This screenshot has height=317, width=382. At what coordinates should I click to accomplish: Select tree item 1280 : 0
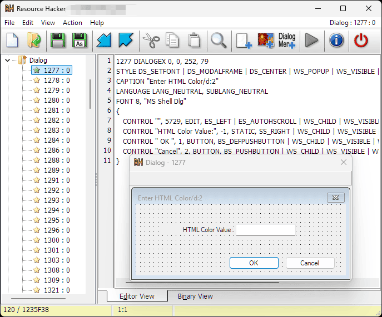(x=57, y=100)
